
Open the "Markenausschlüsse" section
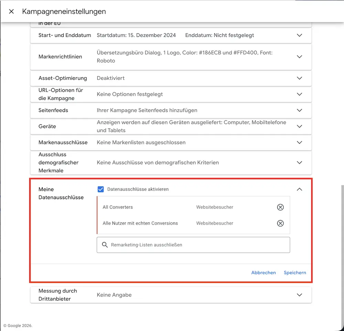pyautogui.click(x=299, y=142)
